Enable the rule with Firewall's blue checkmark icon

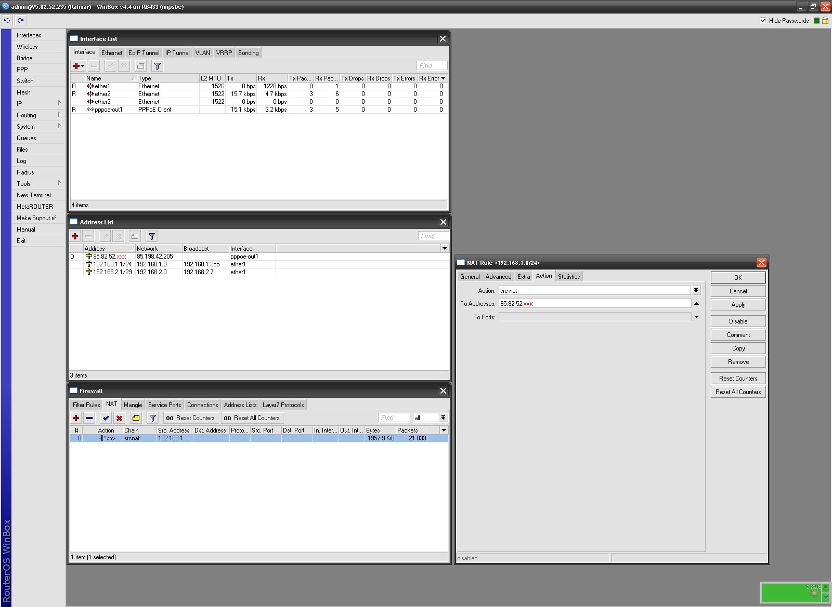pos(106,418)
